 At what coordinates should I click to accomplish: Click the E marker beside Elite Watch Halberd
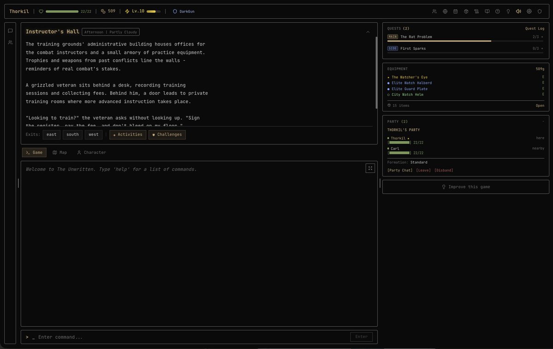click(x=543, y=83)
